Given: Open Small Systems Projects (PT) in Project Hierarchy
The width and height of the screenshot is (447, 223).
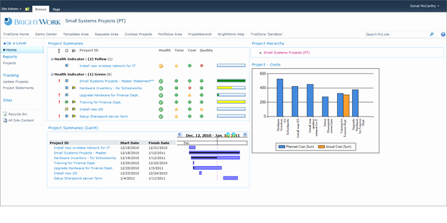Looking at the screenshot, I should click(286, 53).
